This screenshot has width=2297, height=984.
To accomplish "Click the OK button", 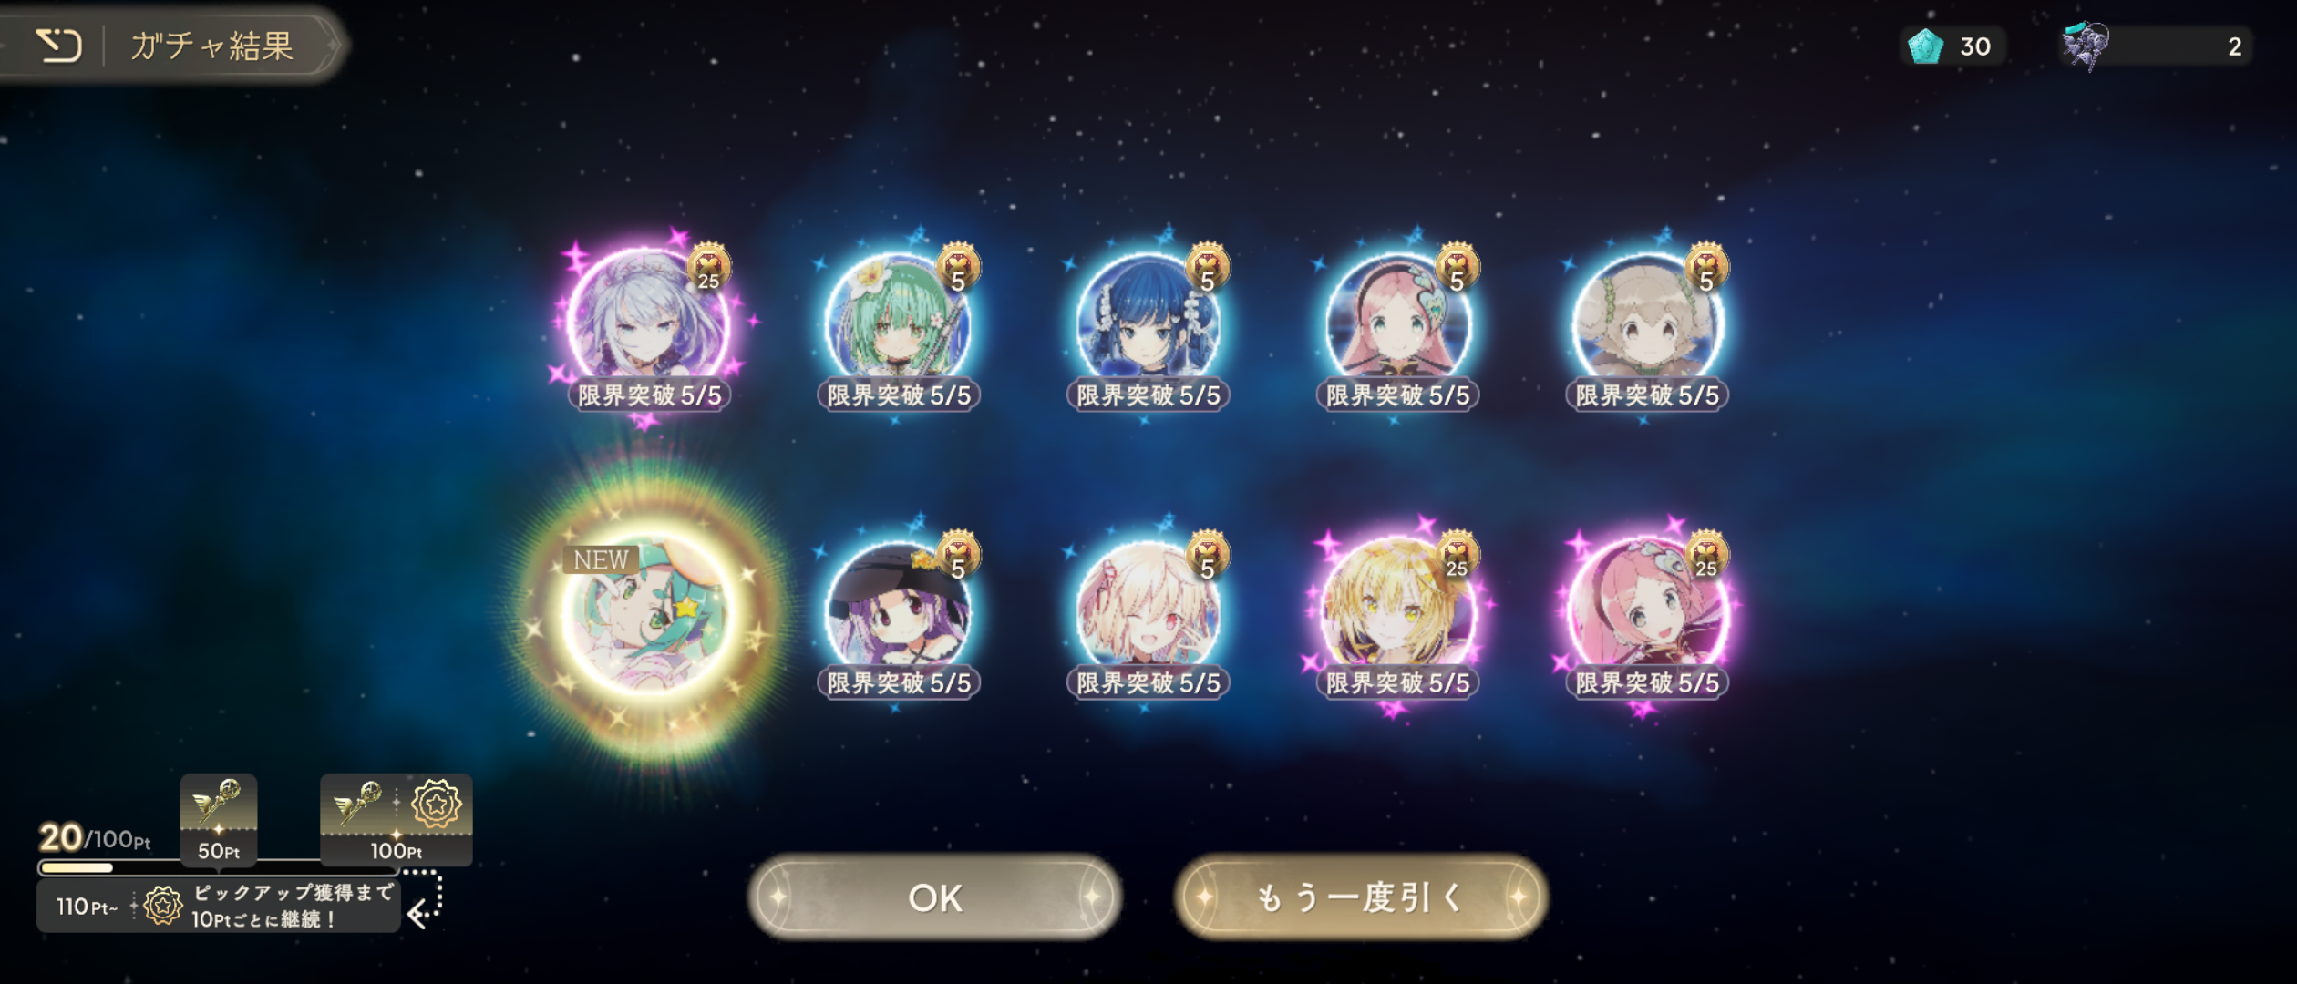I will (935, 897).
